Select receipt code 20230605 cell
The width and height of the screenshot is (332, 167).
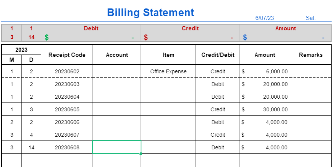click(x=67, y=109)
